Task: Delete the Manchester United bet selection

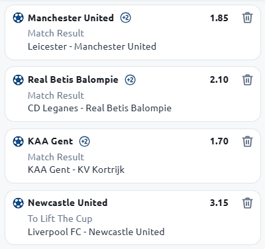Action: (x=247, y=18)
